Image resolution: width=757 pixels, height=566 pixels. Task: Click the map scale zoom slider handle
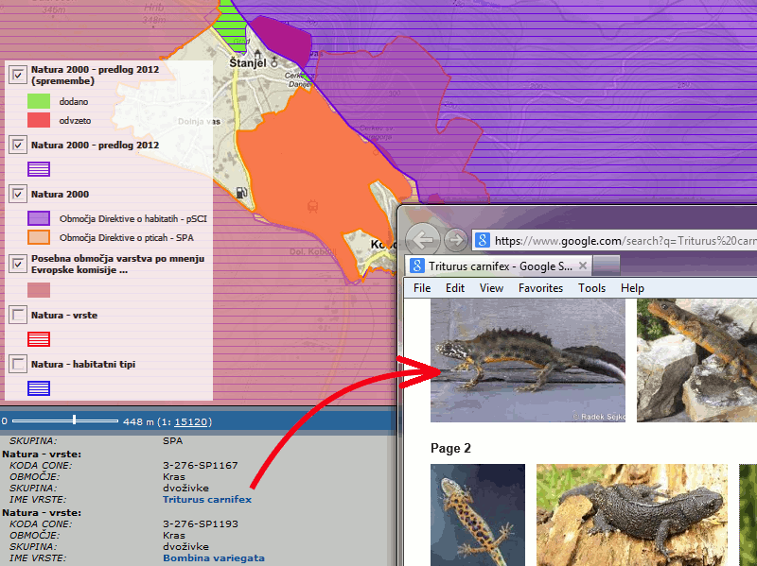pos(74,420)
